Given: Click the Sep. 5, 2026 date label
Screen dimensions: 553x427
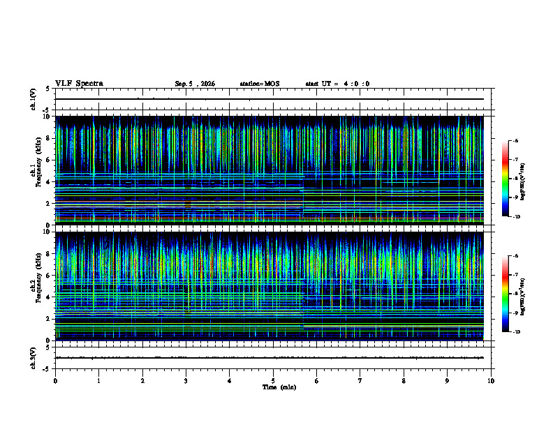Looking at the screenshot, I should (195, 84).
